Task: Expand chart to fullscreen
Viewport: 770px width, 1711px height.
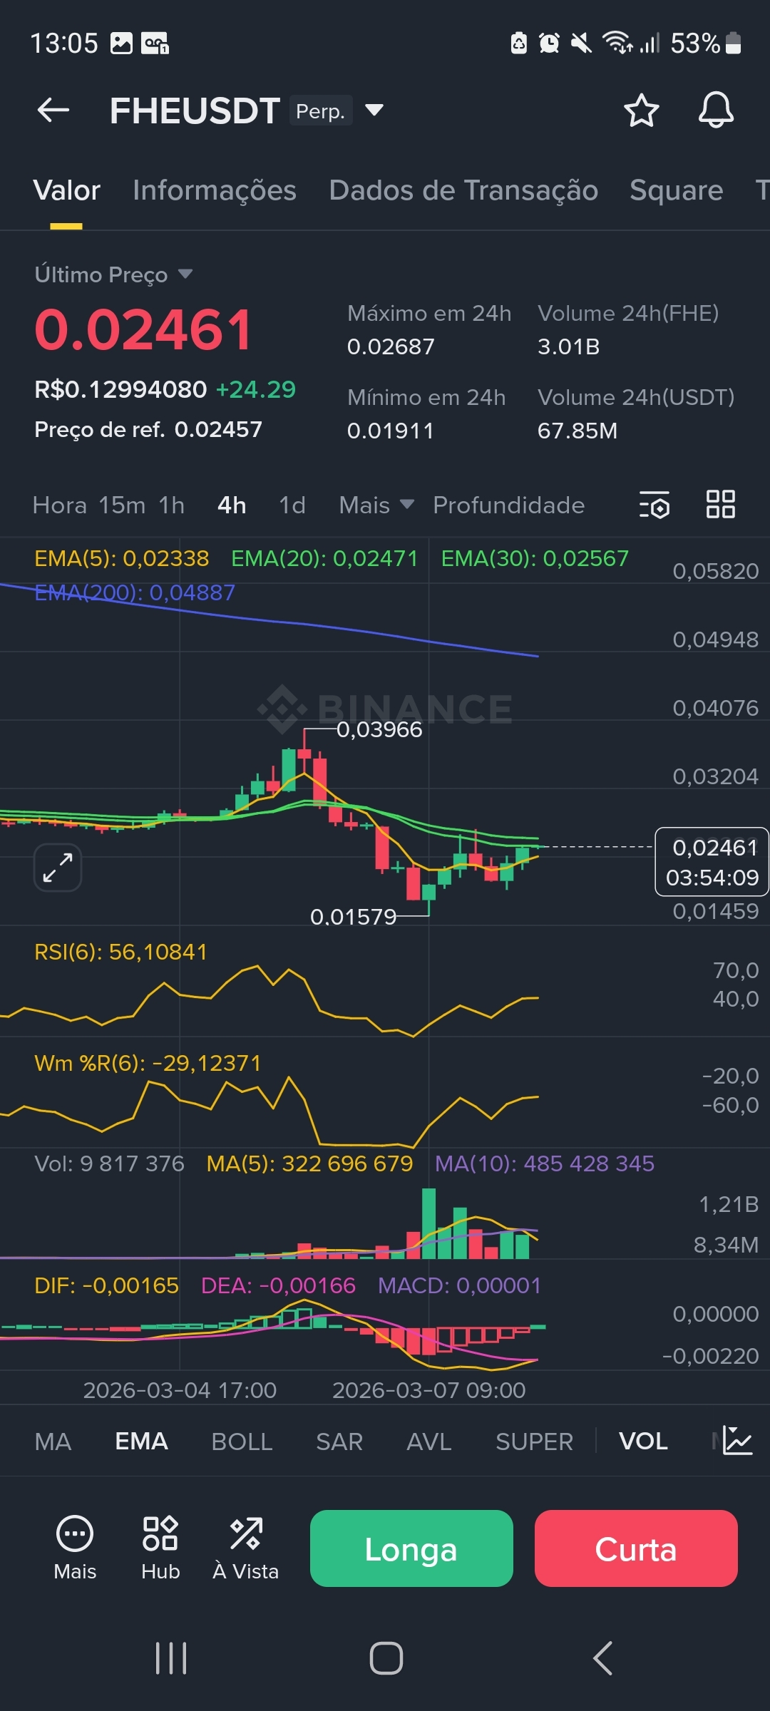Action: (58, 868)
